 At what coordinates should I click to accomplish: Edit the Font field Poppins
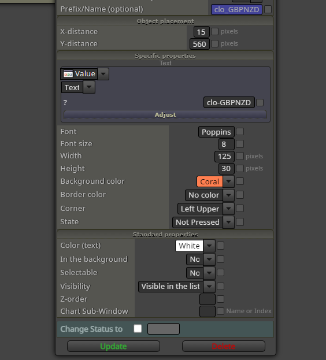(x=216, y=132)
